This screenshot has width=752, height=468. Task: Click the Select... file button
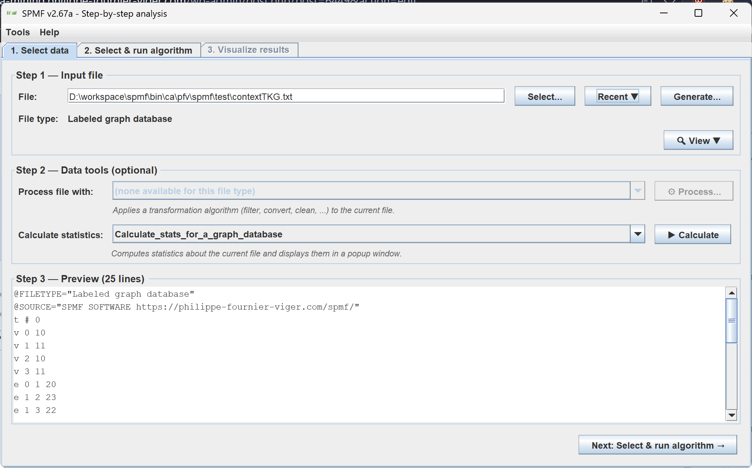click(544, 96)
